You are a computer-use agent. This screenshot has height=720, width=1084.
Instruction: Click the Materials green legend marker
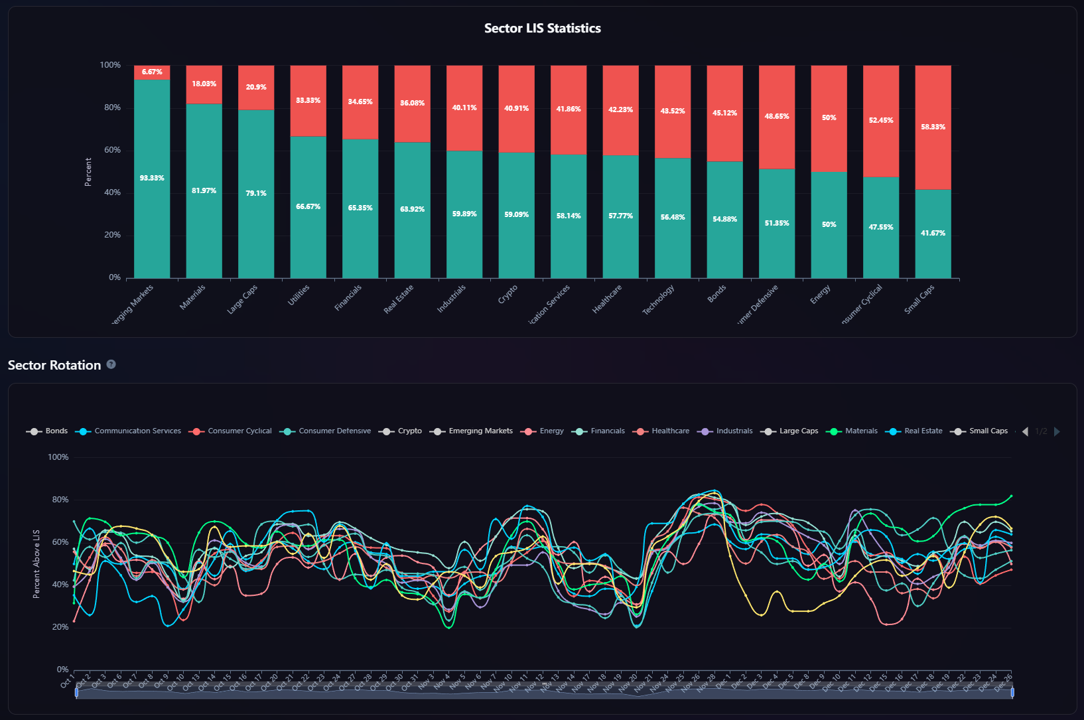[x=834, y=431]
